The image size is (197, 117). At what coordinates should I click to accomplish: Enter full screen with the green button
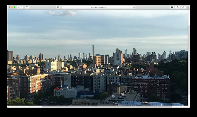pos(15,7)
